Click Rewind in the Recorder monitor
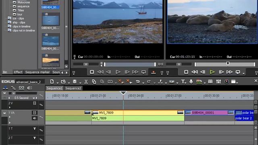Image resolution: width=258 pixels, height=145 pixels. tap(194, 72)
